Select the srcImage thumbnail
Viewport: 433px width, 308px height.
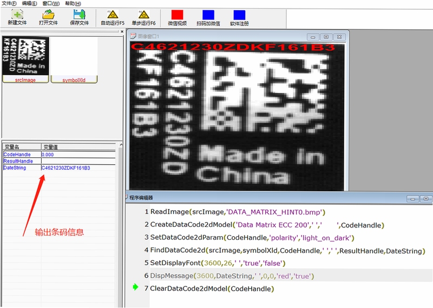[x=25, y=56]
